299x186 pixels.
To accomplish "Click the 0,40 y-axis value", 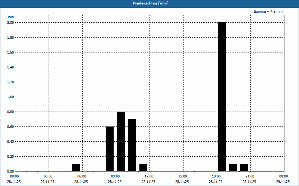I will click(10, 142).
